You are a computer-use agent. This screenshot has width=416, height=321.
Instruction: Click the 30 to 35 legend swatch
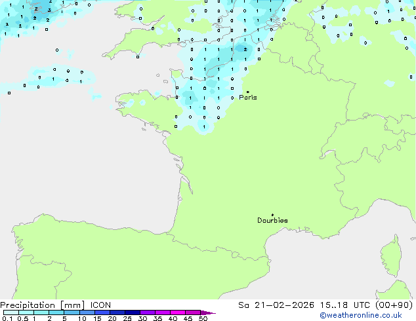pos(148,312)
